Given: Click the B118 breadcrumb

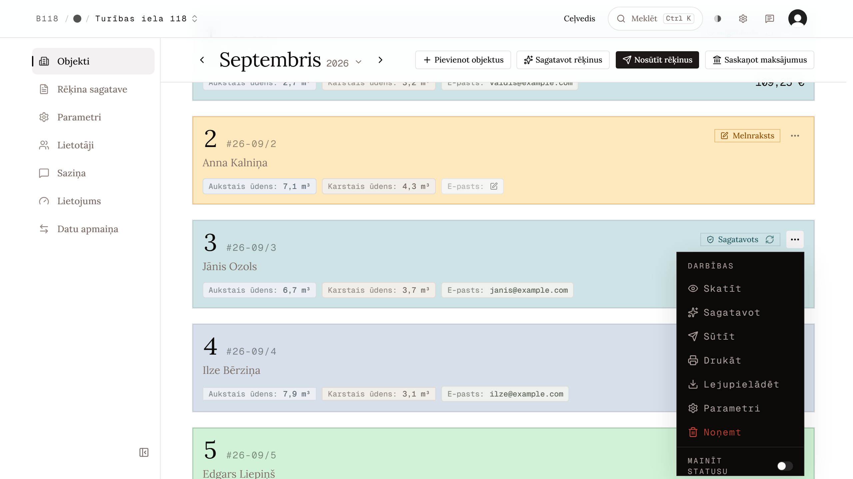Looking at the screenshot, I should (x=47, y=19).
